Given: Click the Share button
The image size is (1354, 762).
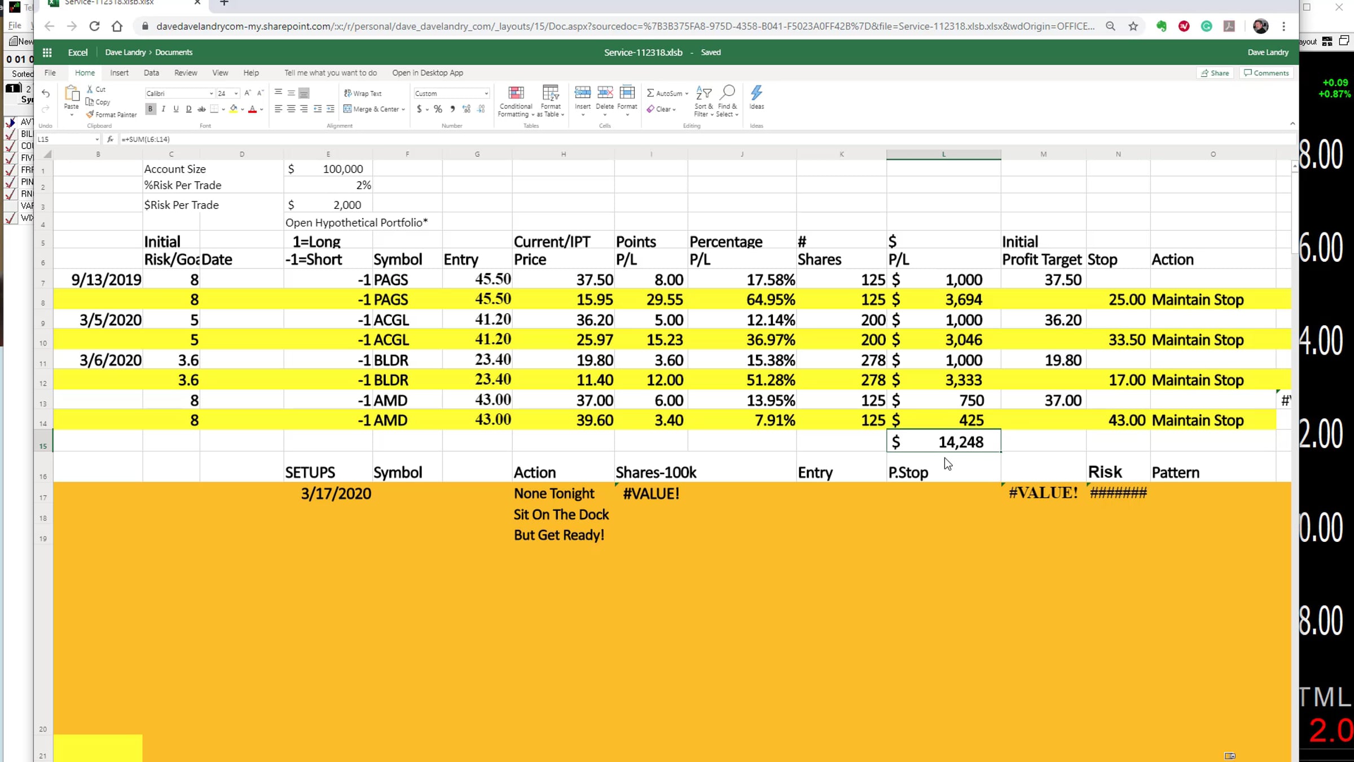Looking at the screenshot, I should pos(1215,73).
